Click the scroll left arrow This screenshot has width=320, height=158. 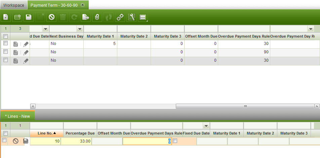point(33,106)
